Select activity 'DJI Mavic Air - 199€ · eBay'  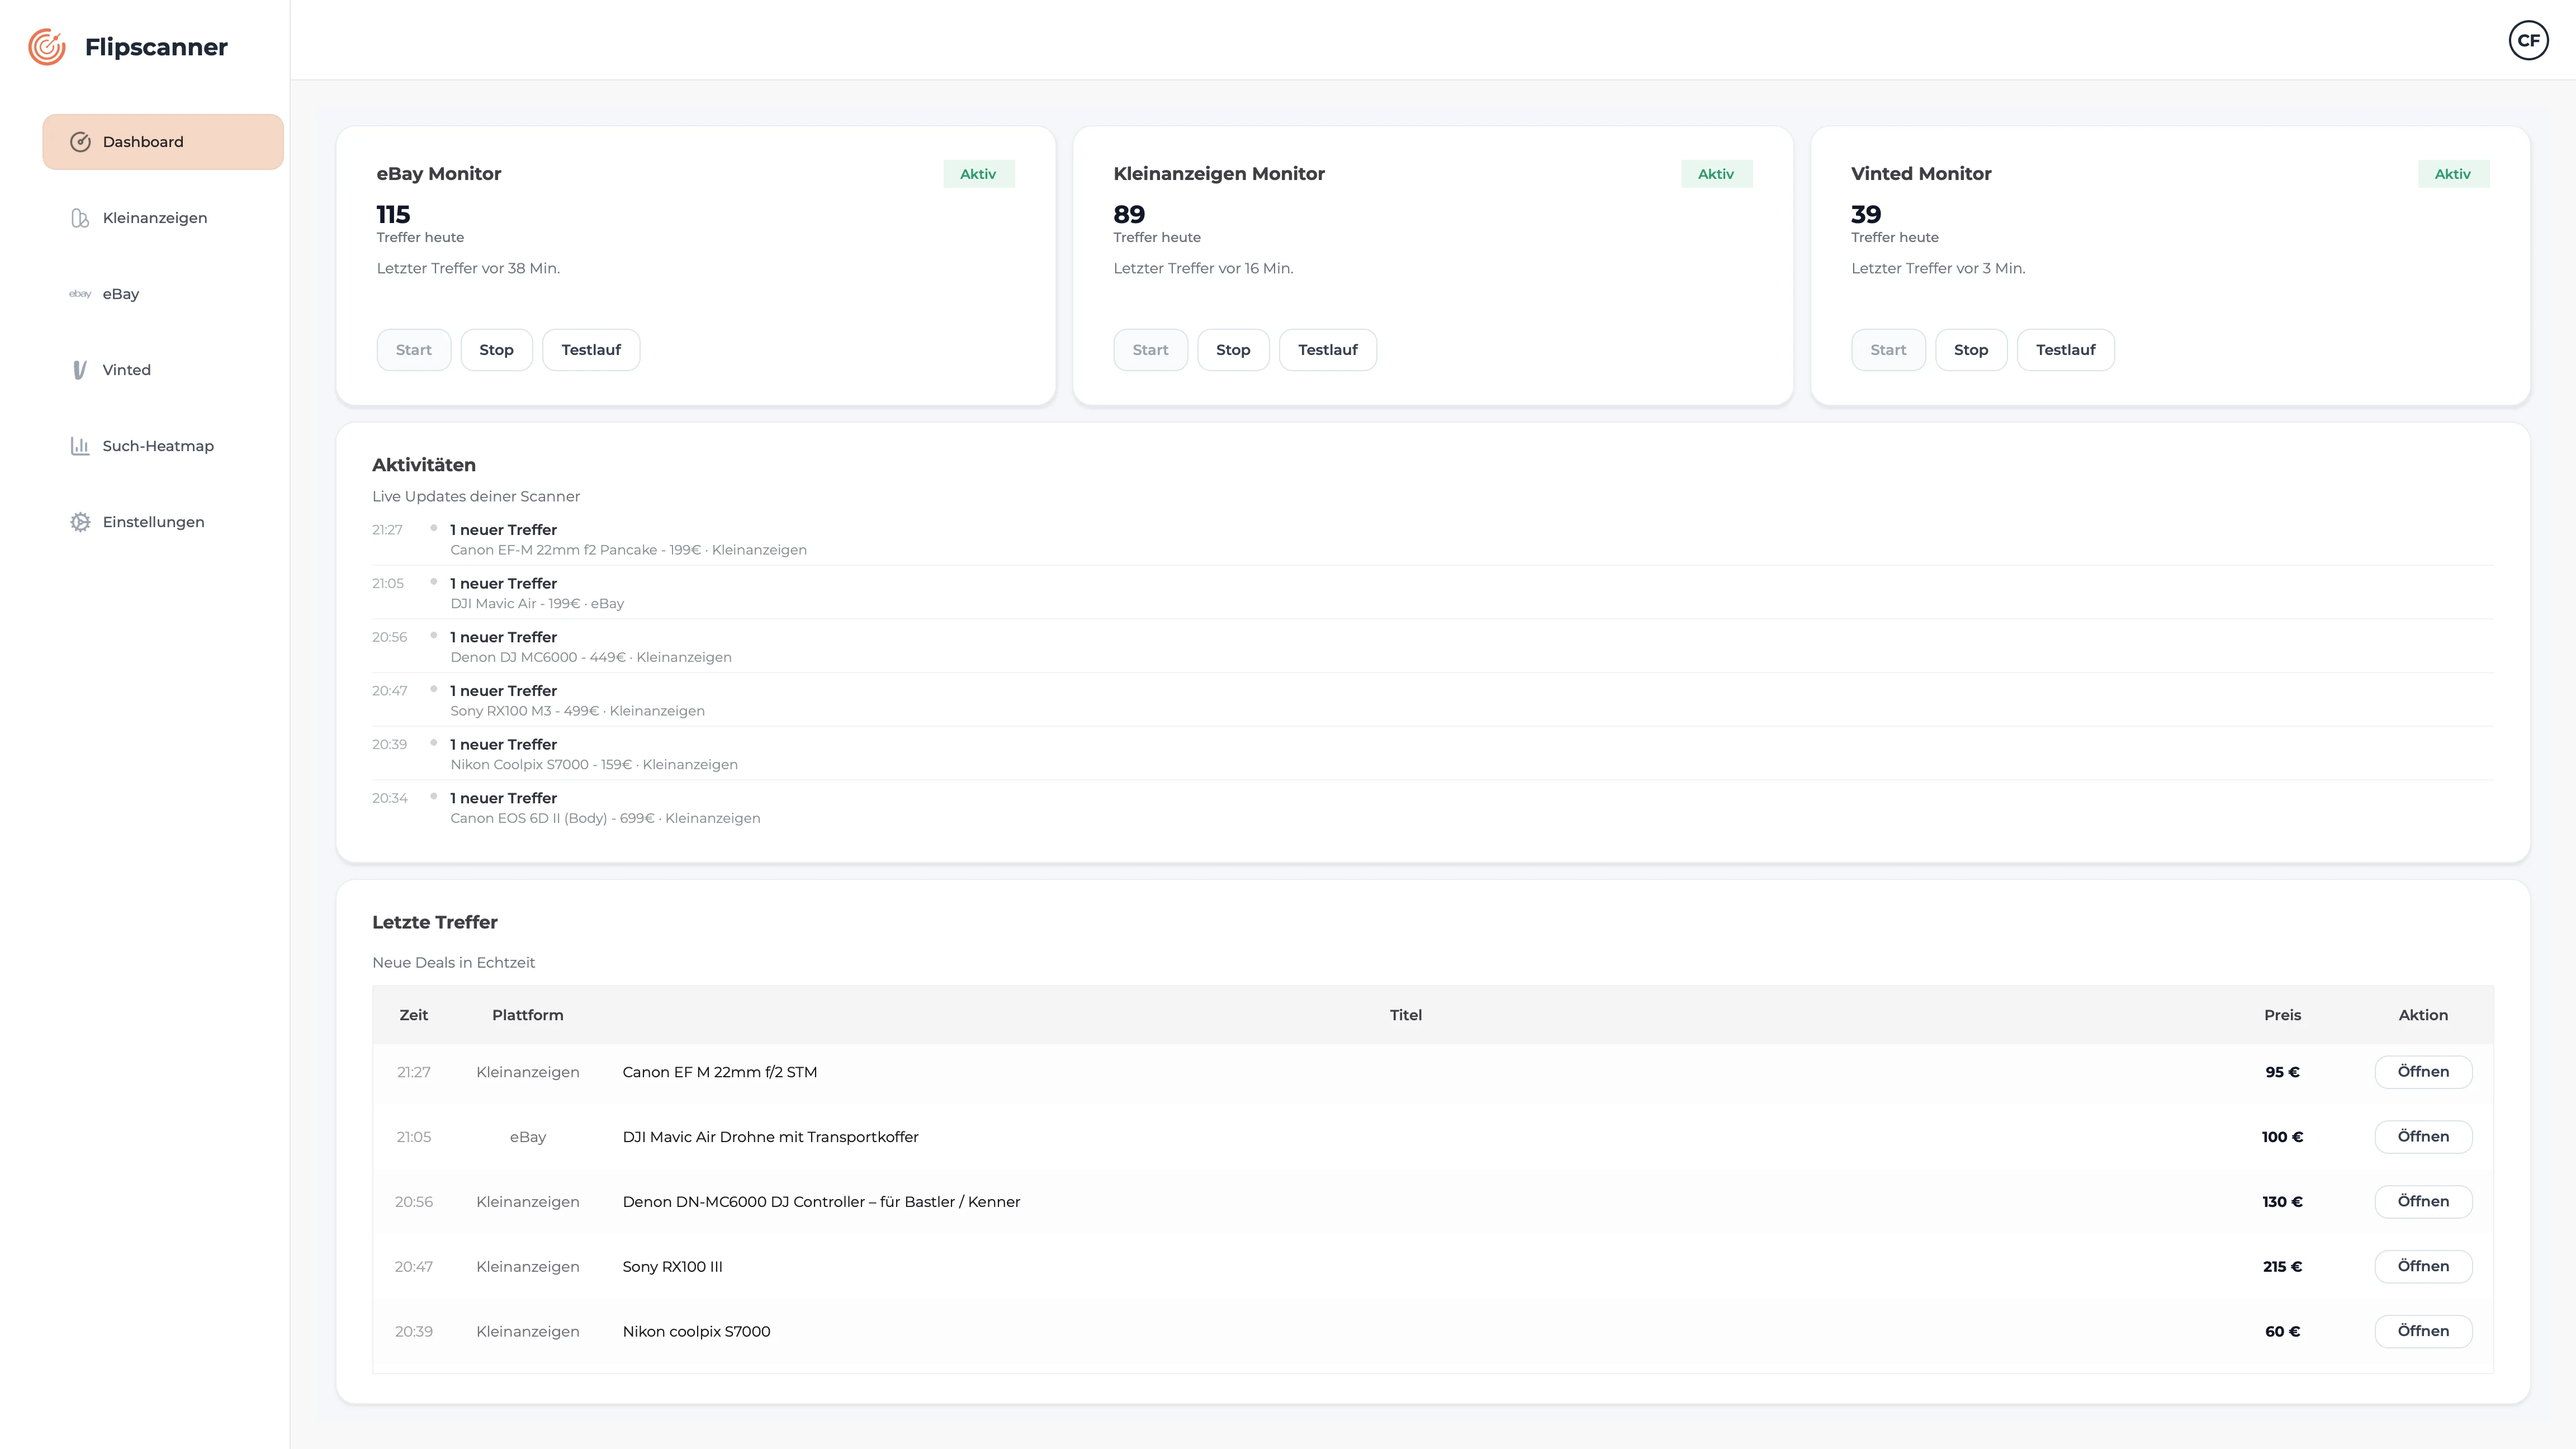(x=1431, y=593)
